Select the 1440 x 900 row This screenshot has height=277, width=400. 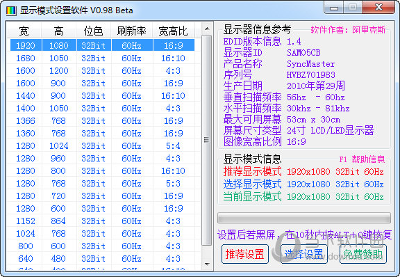(x=102, y=95)
